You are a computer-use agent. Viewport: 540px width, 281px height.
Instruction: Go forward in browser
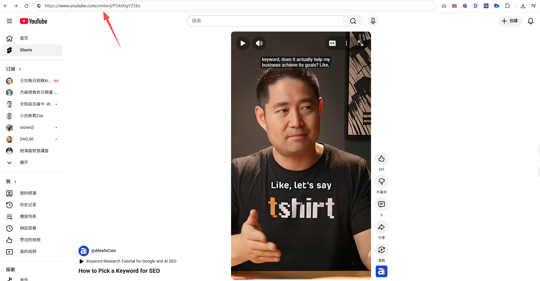[x=16, y=6]
